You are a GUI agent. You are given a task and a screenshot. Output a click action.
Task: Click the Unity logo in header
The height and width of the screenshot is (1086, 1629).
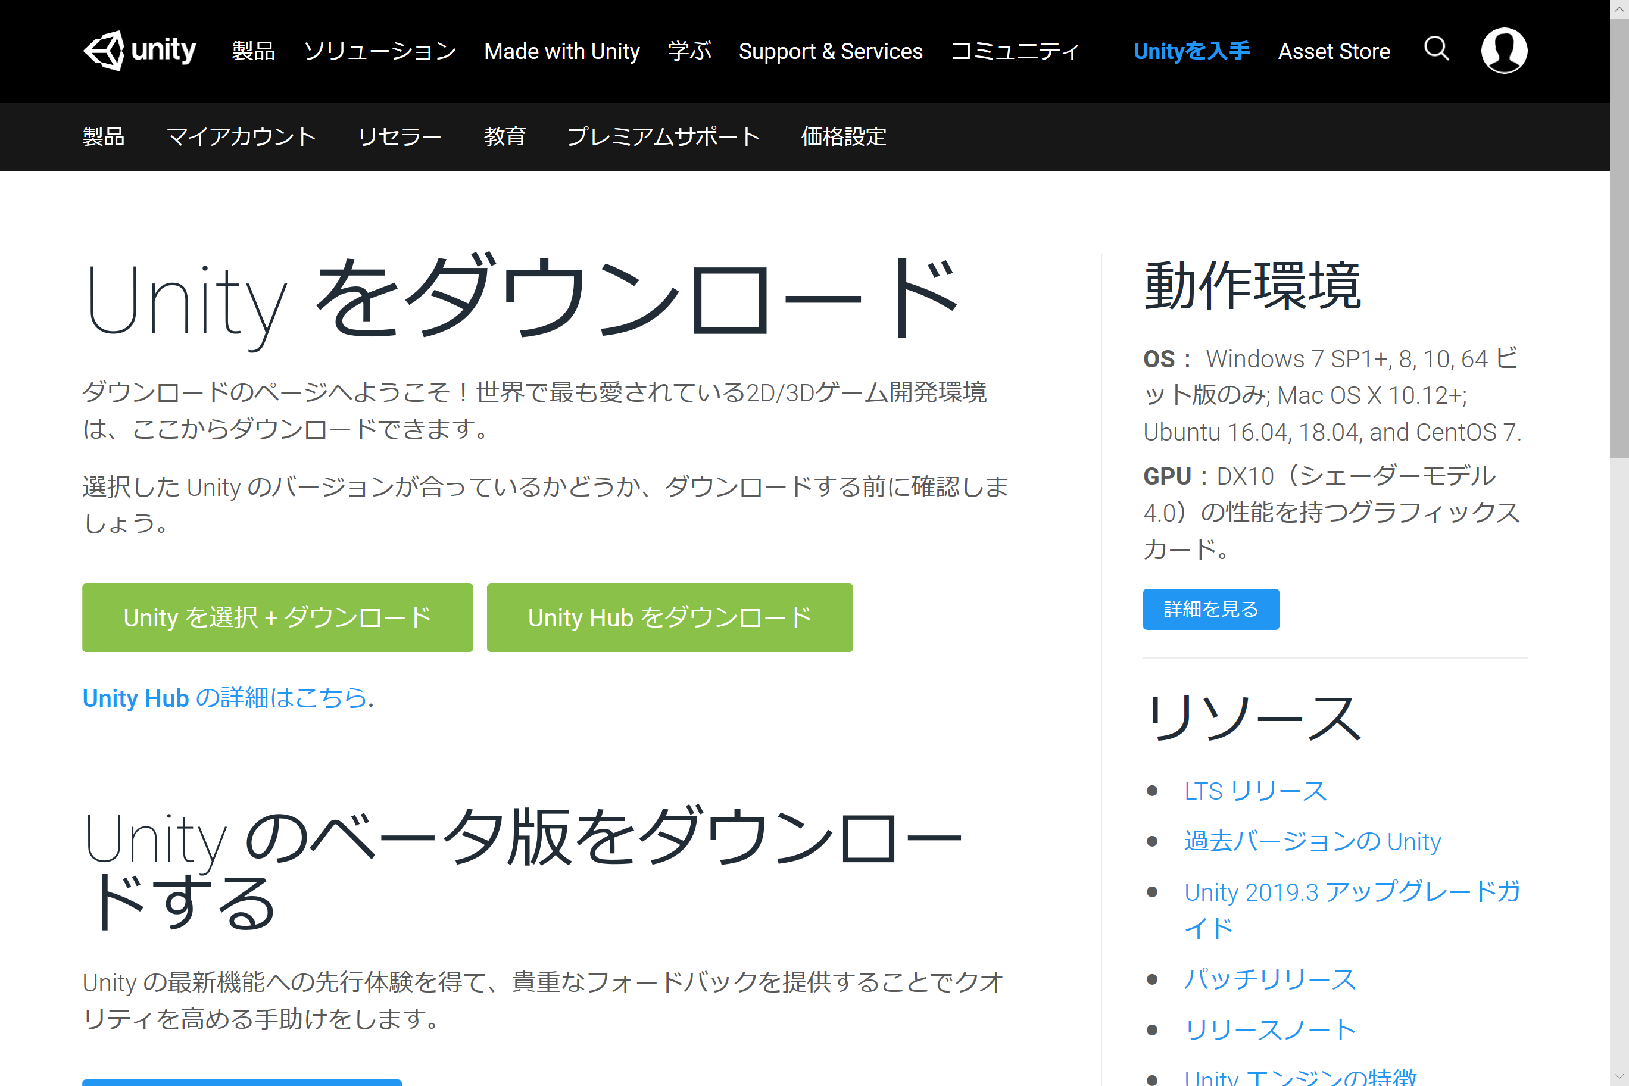[x=139, y=51]
